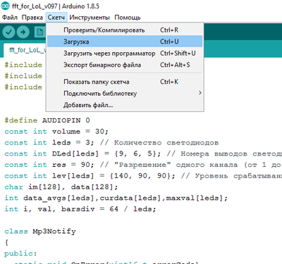The image size is (282, 264).
Task: Open the Подключить библиотеку entry
Action: [125, 93]
